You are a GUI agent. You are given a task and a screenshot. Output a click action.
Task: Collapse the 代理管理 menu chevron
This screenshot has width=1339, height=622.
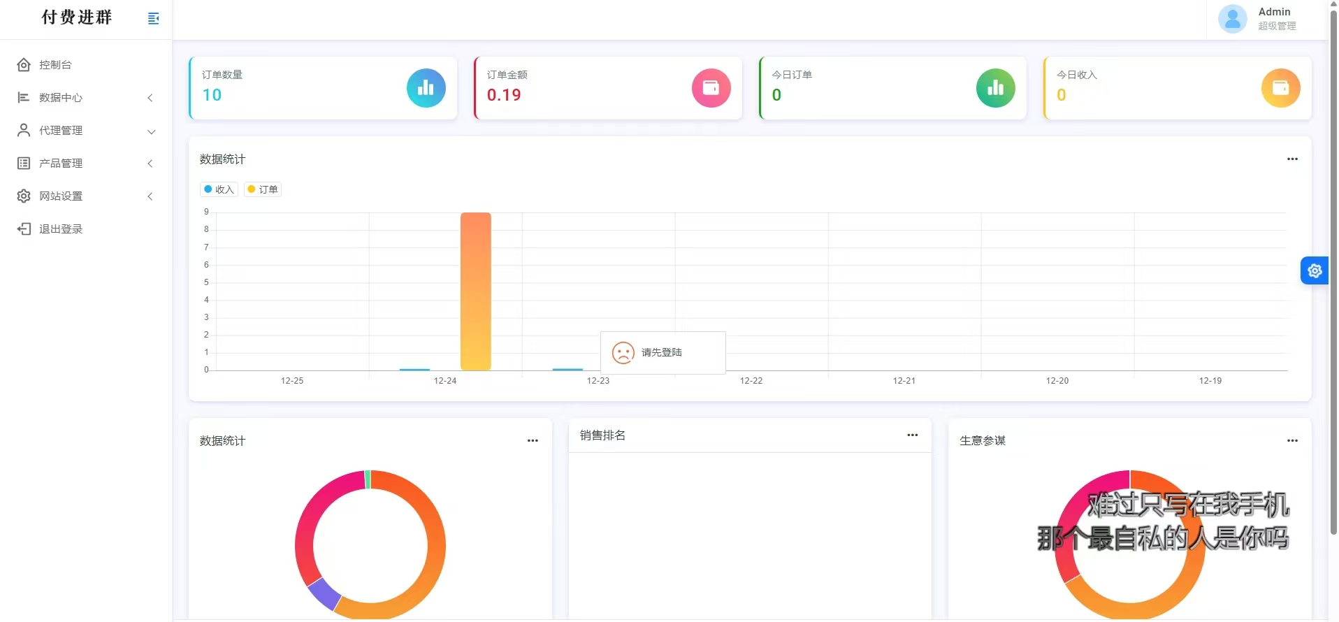(x=151, y=131)
